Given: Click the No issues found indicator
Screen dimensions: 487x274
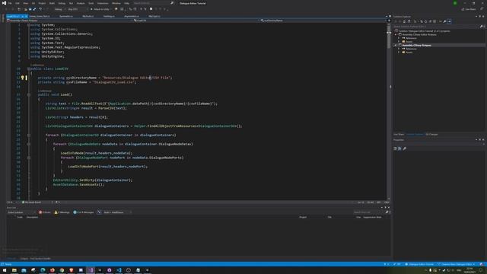Looking at the screenshot, I should point(32,202).
